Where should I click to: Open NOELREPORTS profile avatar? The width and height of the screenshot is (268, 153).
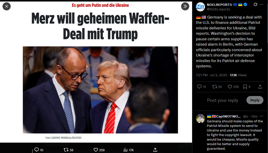[x=200, y=7]
